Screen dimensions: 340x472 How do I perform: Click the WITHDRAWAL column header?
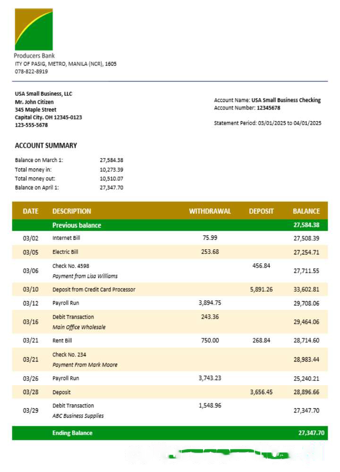point(210,211)
